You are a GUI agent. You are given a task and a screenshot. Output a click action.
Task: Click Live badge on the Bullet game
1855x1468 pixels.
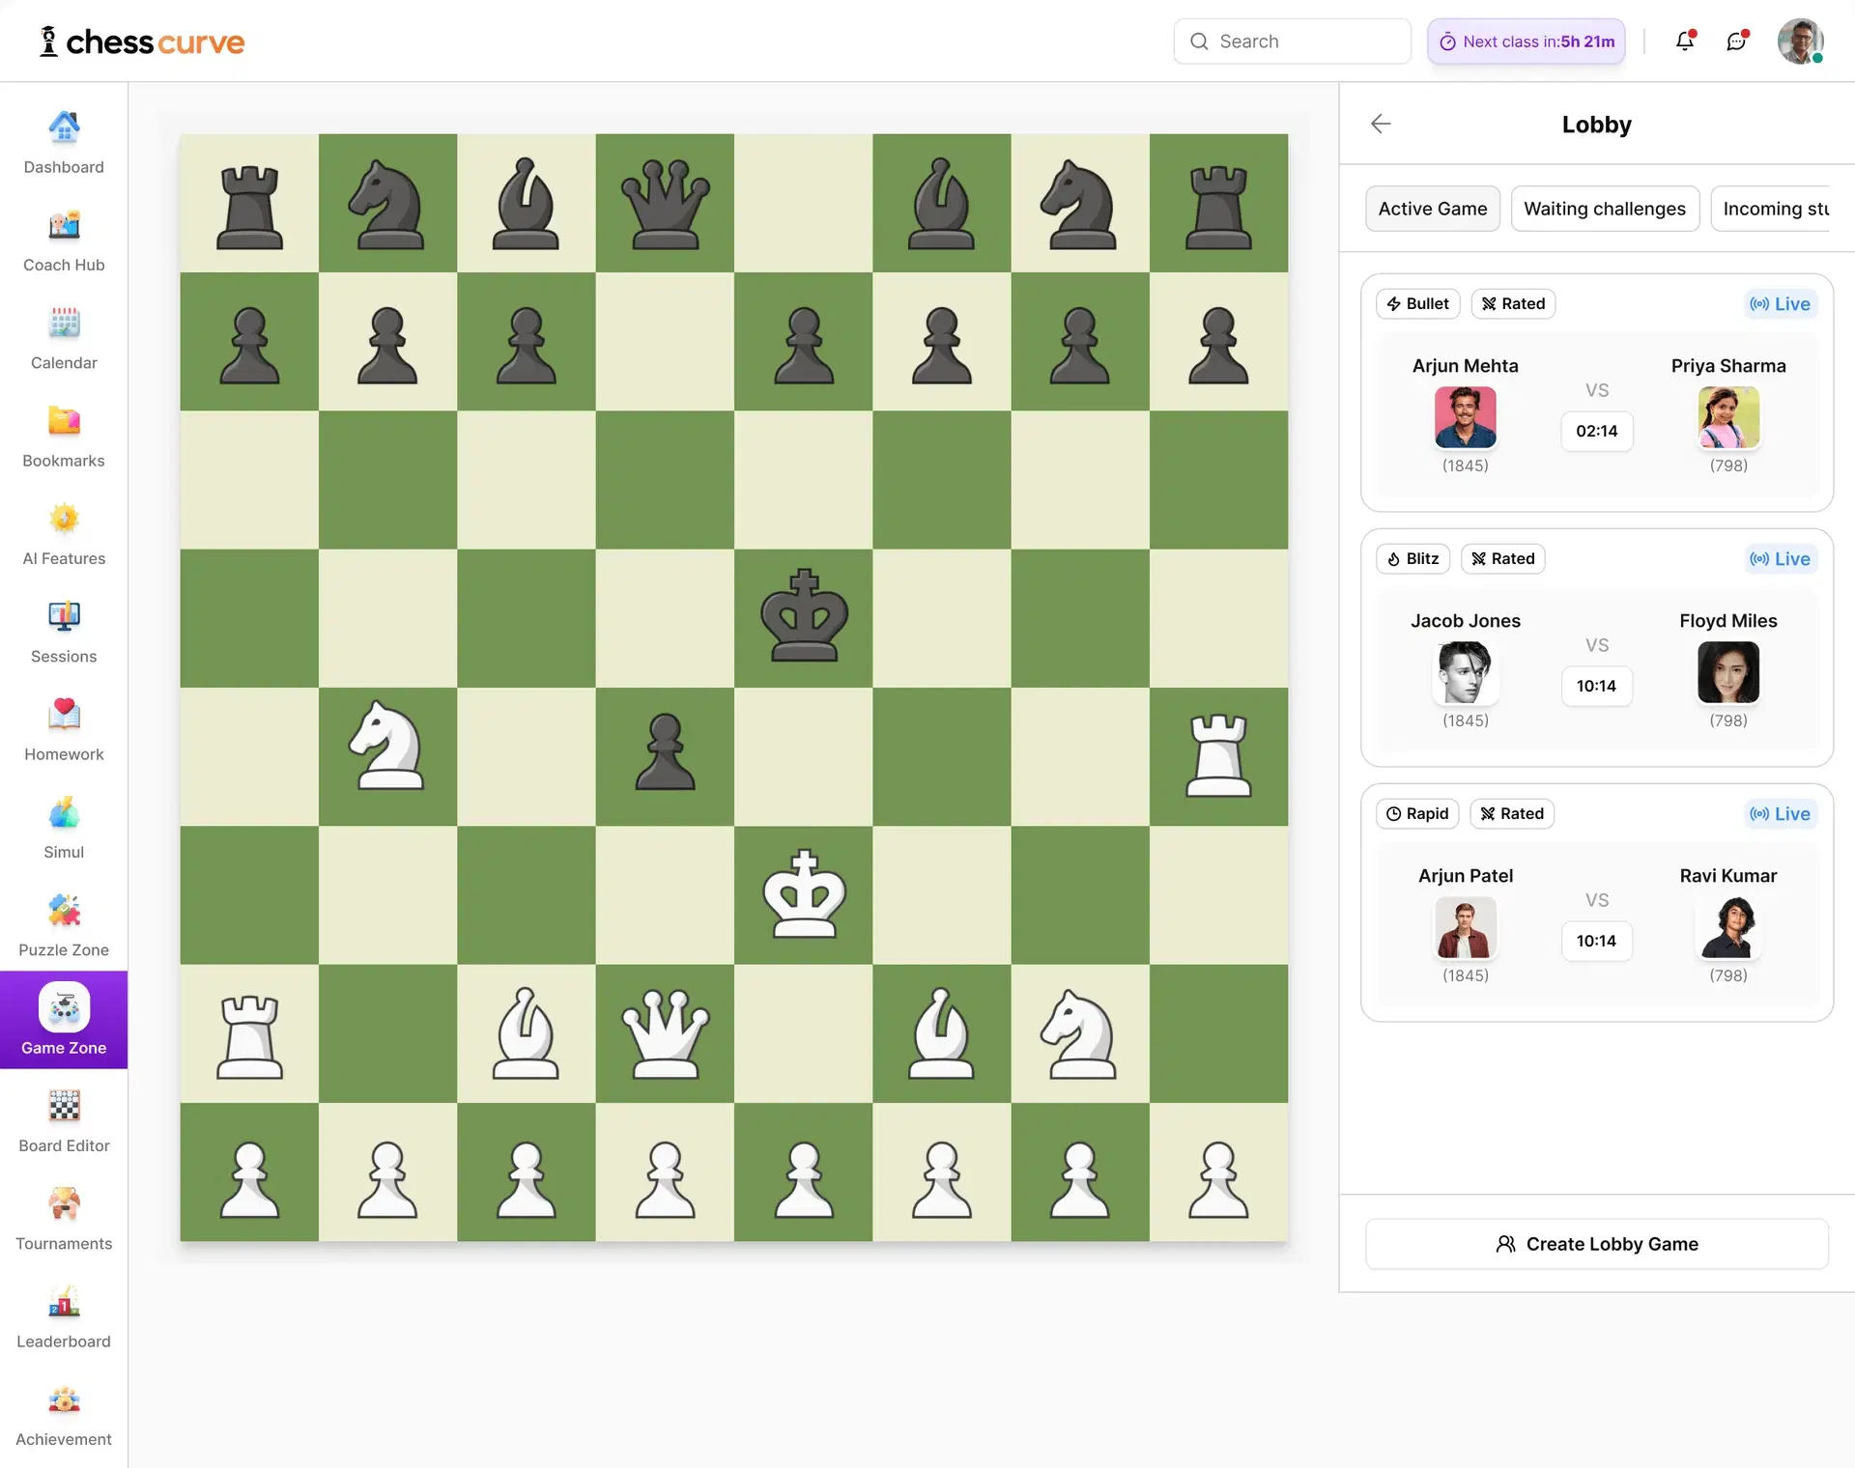click(1780, 303)
